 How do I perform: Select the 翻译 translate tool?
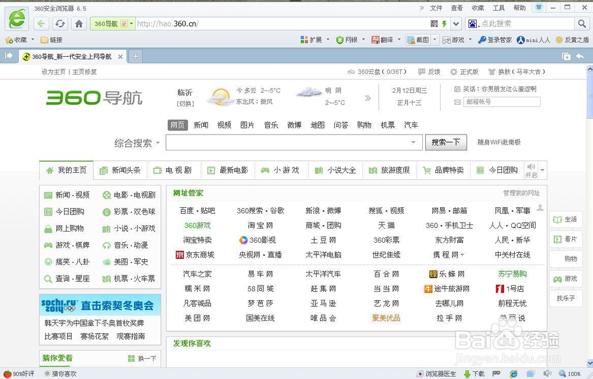click(x=382, y=40)
